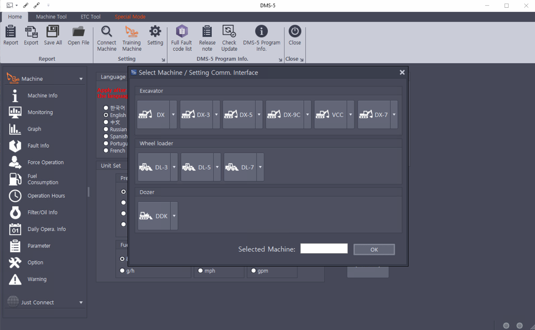The width and height of the screenshot is (535, 330).
Task: Select the 中文 language radio button
Action: pos(106,122)
